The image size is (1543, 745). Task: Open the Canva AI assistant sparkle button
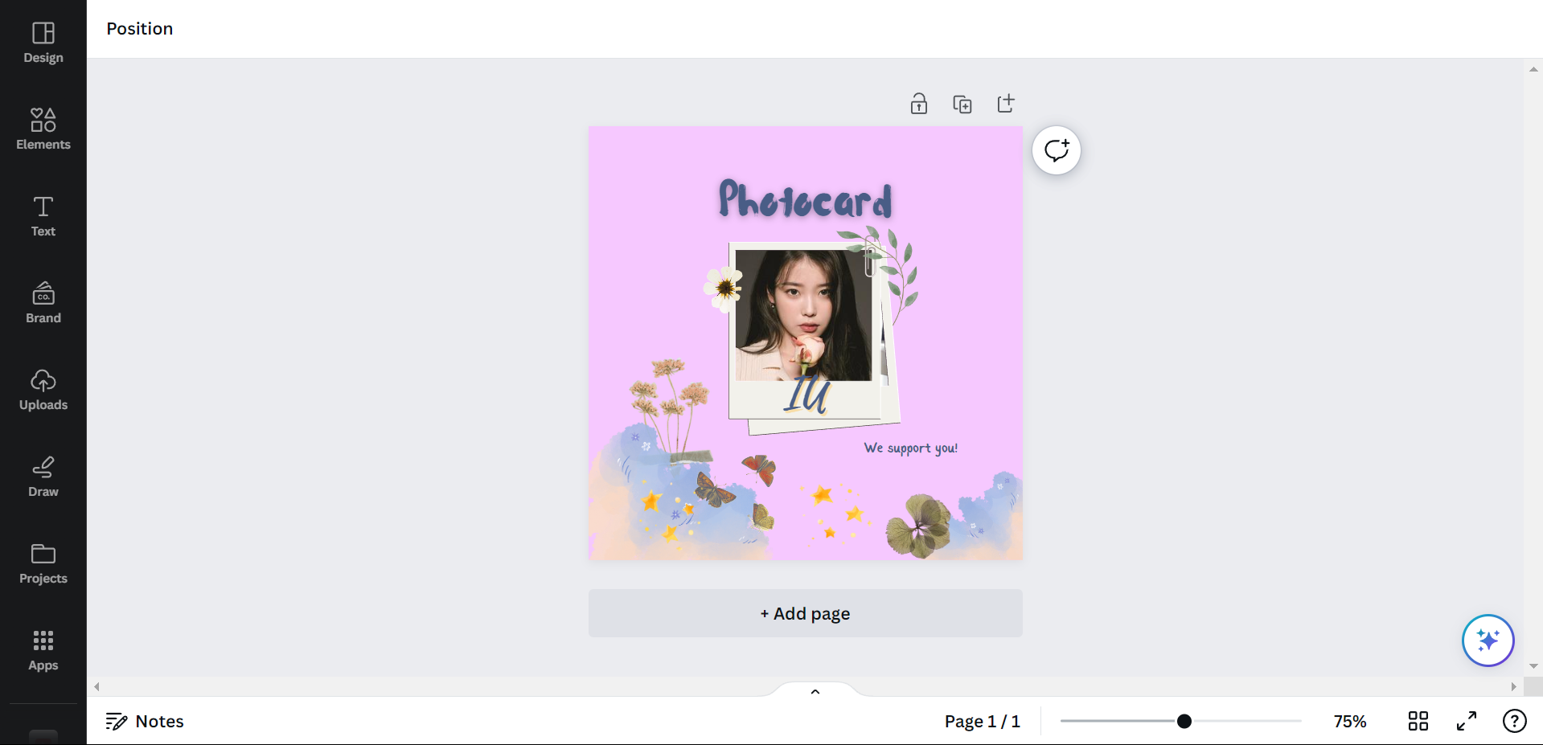tap(1488, 641)
